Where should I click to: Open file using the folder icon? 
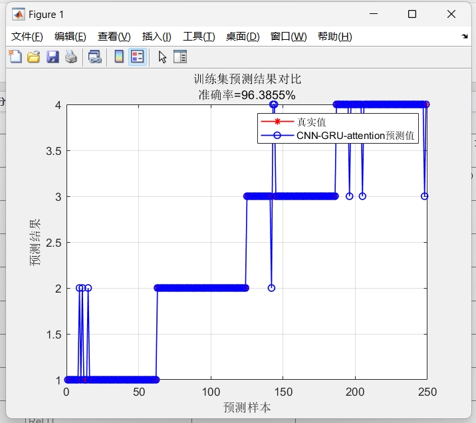coord(33,57)
